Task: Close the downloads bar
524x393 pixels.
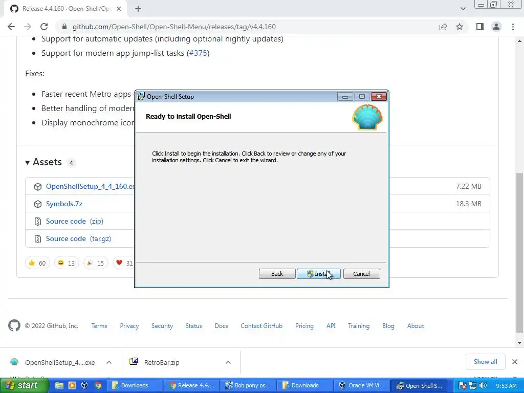Action: pos(515,362)
